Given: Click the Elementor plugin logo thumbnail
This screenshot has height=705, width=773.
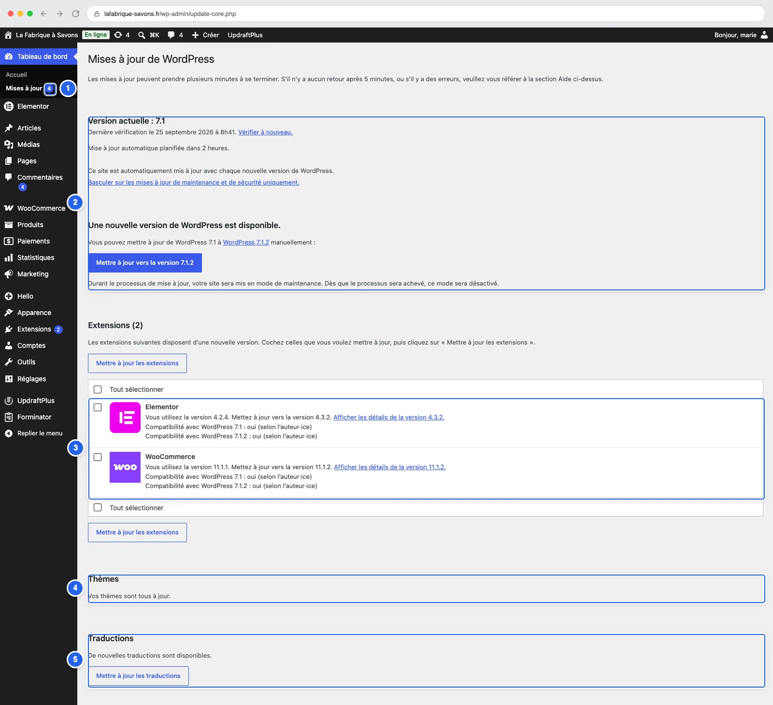Looking at the screenshot, I should click(x=125, y=417).
